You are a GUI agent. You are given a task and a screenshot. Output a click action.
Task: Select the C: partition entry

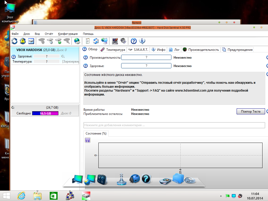point(45,110)
